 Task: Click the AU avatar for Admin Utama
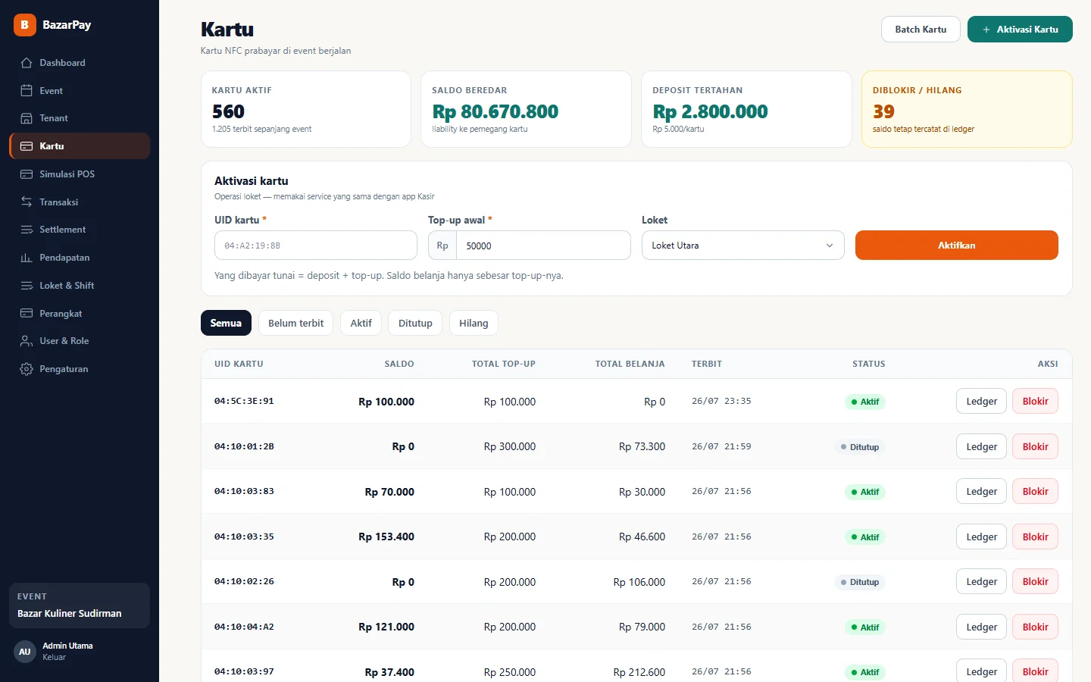(x=25, y=652)
